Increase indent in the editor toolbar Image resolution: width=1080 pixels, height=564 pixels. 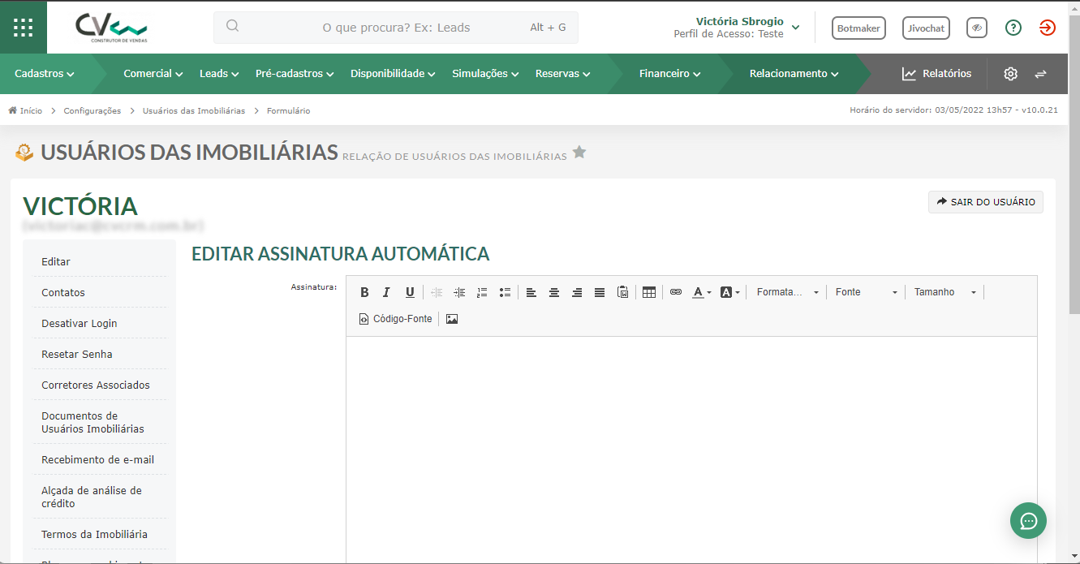pyautogui.click(x=459, y=292)
